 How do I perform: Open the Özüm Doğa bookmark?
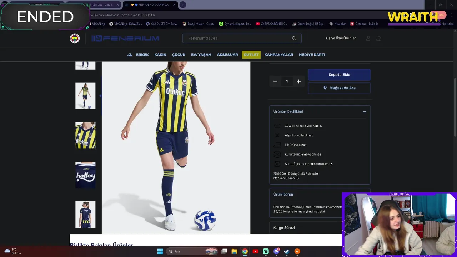click(308, 24)
